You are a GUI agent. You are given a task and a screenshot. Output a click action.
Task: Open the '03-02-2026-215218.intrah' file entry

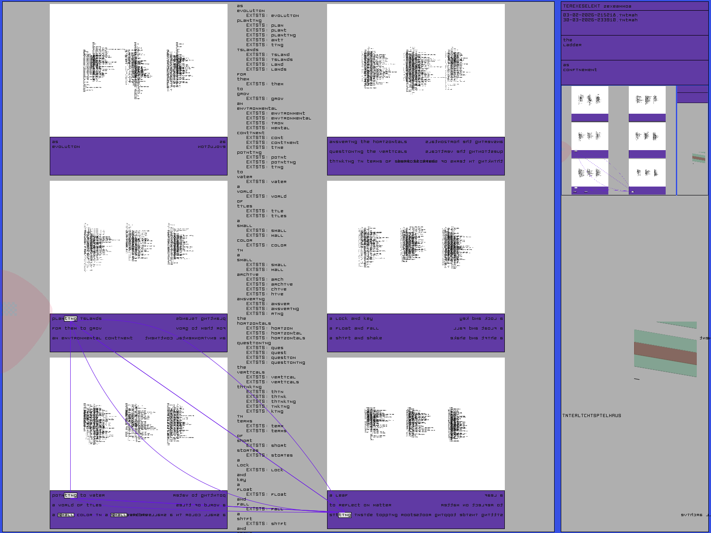point(600,15)
